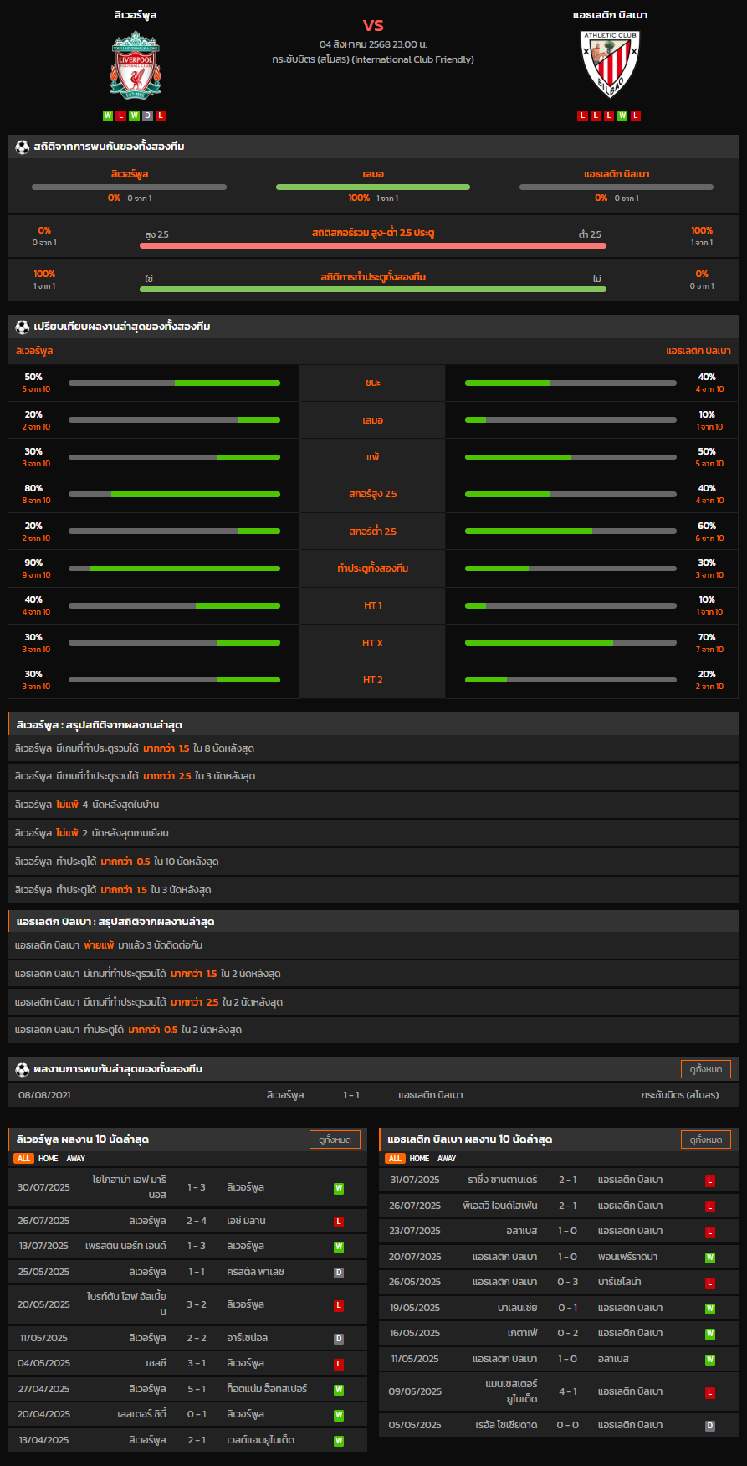Click the สกอร์สูง 2.5 row label
Image resolution: width=747 pixels, height=1466 pixels.
[373, 494]
